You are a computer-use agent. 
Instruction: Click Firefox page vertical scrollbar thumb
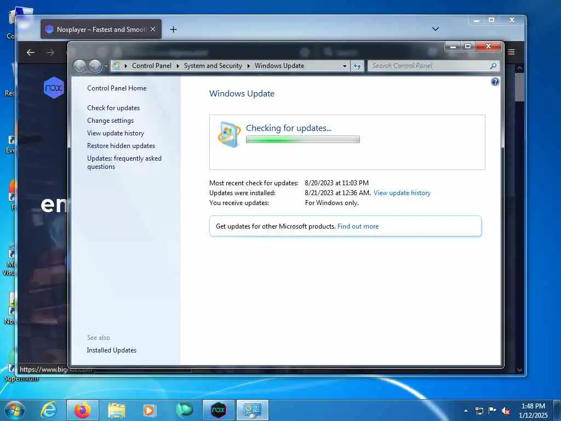tap(519, 87)
